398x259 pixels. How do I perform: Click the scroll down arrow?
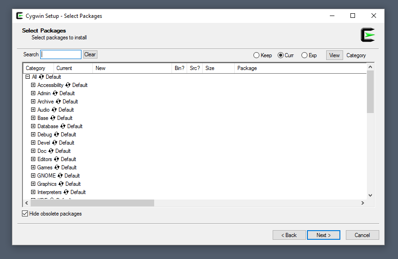pyautogui.click(x=371, y=195)
